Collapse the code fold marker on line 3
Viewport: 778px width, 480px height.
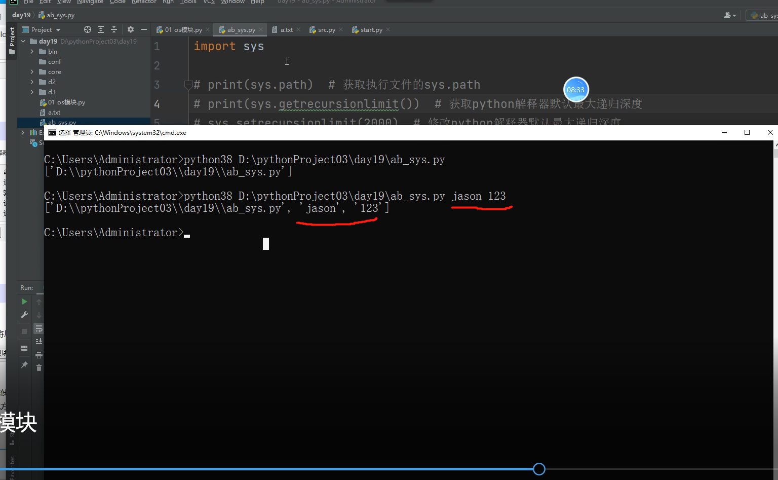(188, 85)
